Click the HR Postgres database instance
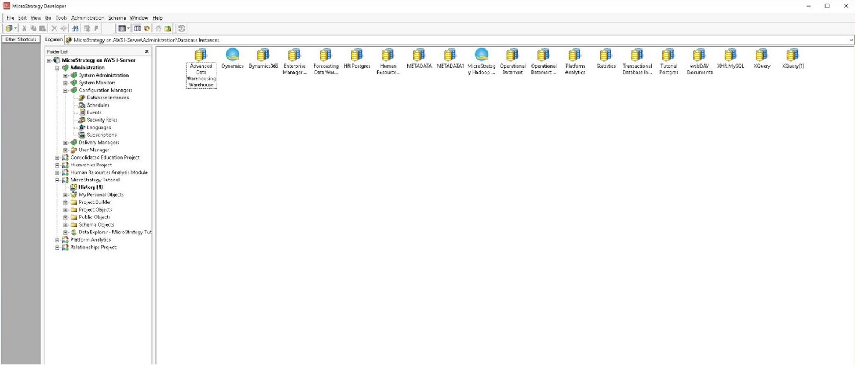The width and height of the screenshot is (855, 365). [x=357, y=55]
